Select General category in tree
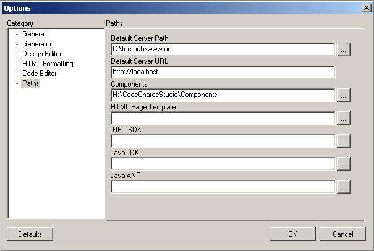The width and height of the screenshot is (374, 251). (x=34, y=35)
